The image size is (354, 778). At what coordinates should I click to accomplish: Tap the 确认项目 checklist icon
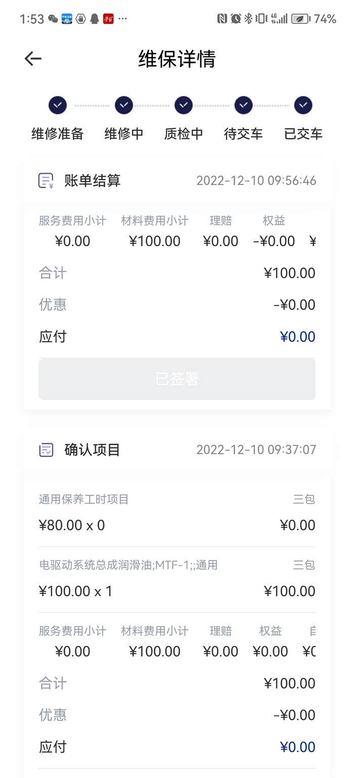tap(46, 450)
